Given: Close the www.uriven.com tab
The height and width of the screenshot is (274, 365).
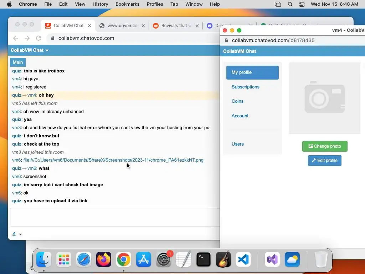Looking at the screenshot, I should point(143,26).
